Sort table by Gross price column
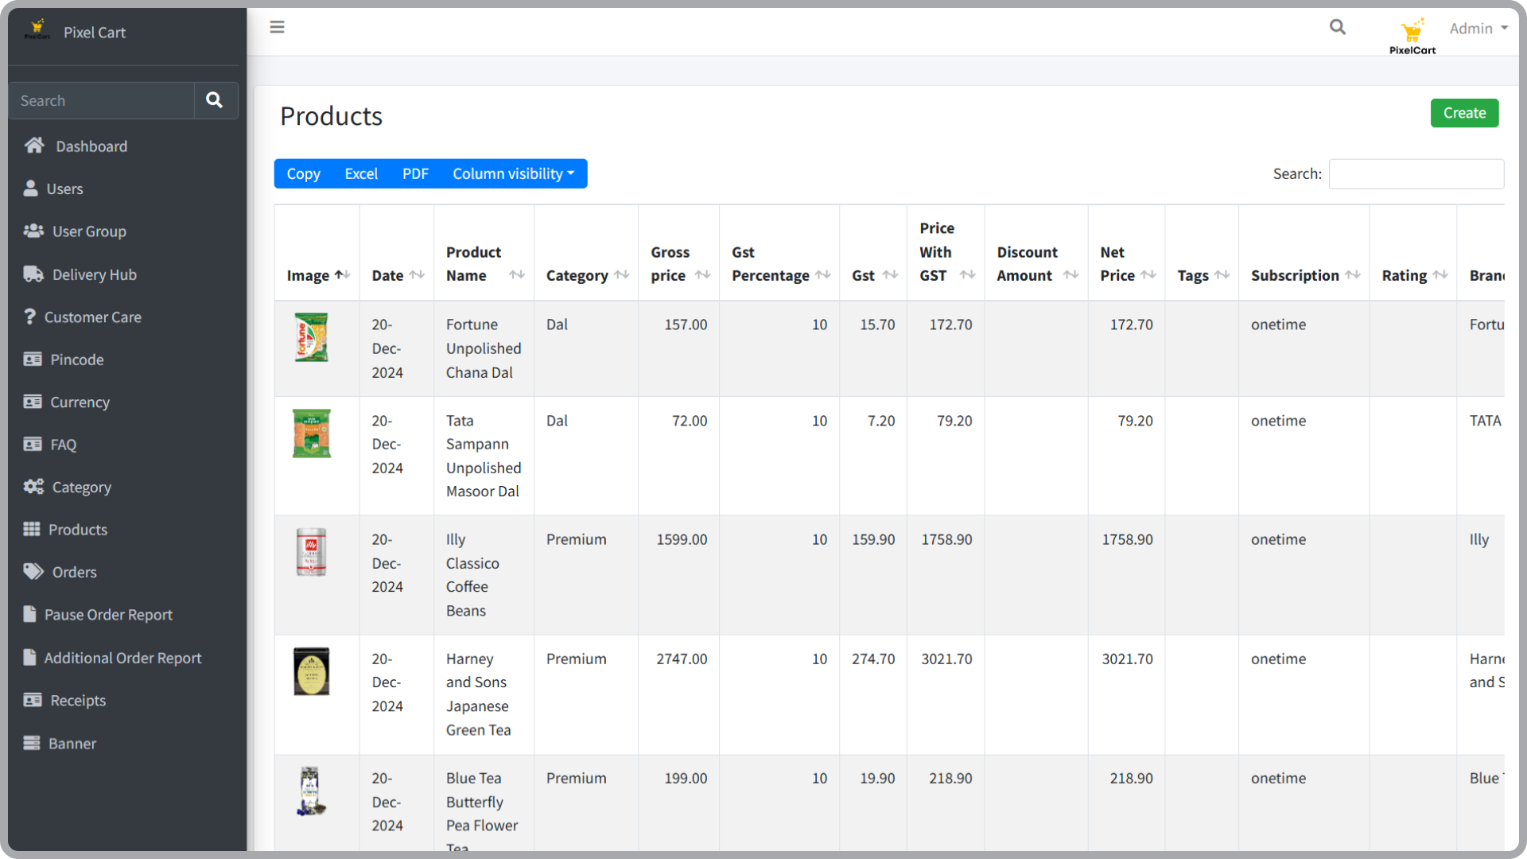Image resolution: width=1527 pixels, height=859 pixels. 703,274
